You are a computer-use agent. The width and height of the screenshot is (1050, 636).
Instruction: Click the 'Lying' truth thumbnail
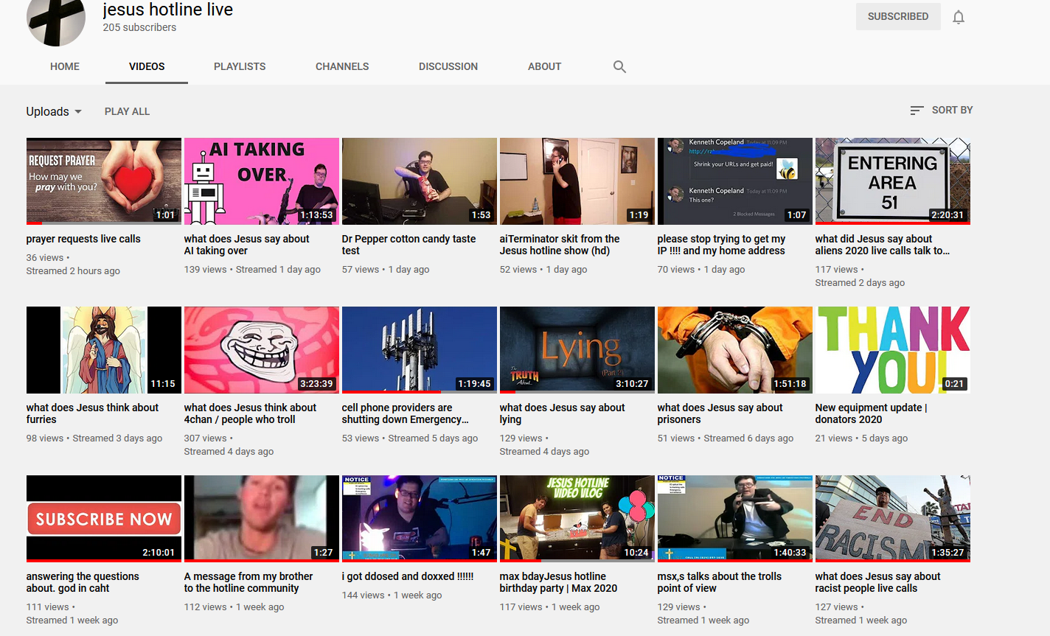[577, 350]
